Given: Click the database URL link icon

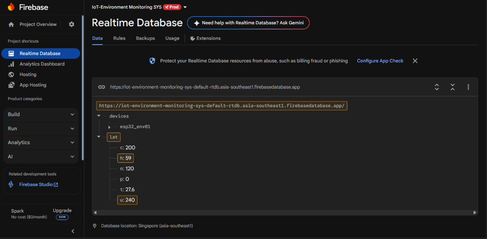Looking at the screenshot, I should pyautogui.click(x=102, y=87).
